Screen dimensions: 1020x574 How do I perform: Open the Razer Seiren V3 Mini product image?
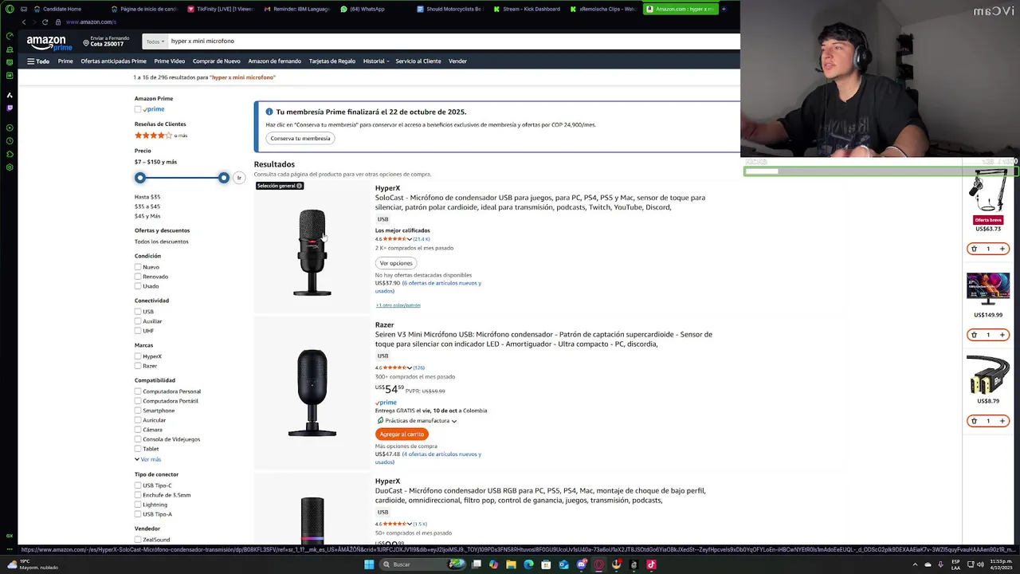coord(312,393)
